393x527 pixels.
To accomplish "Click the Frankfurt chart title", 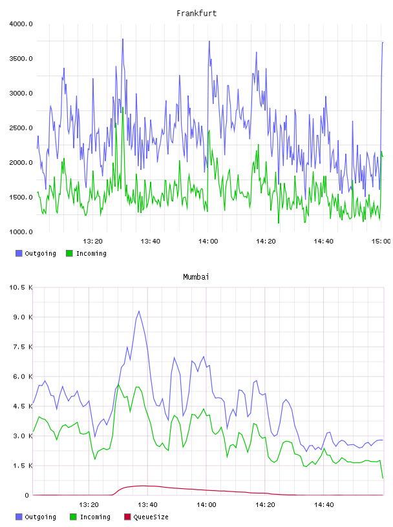I will tap(197, 14).
